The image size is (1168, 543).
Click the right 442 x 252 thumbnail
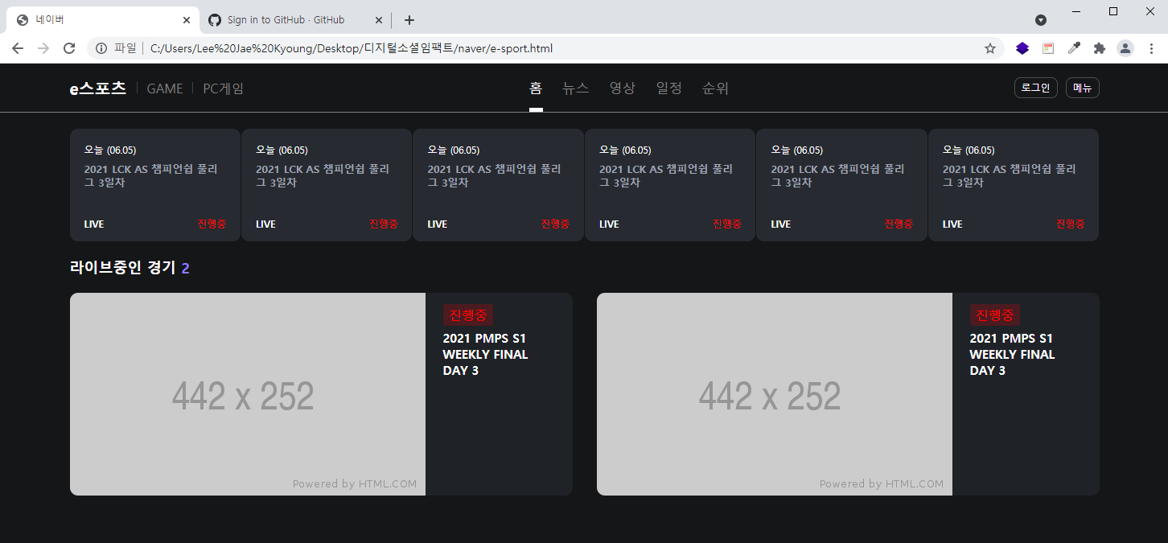pyautogui.click(x=775, y=394)
